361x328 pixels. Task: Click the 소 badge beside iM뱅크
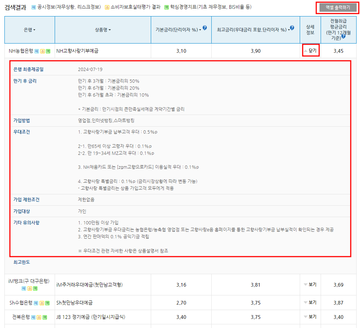pos(29,288)
